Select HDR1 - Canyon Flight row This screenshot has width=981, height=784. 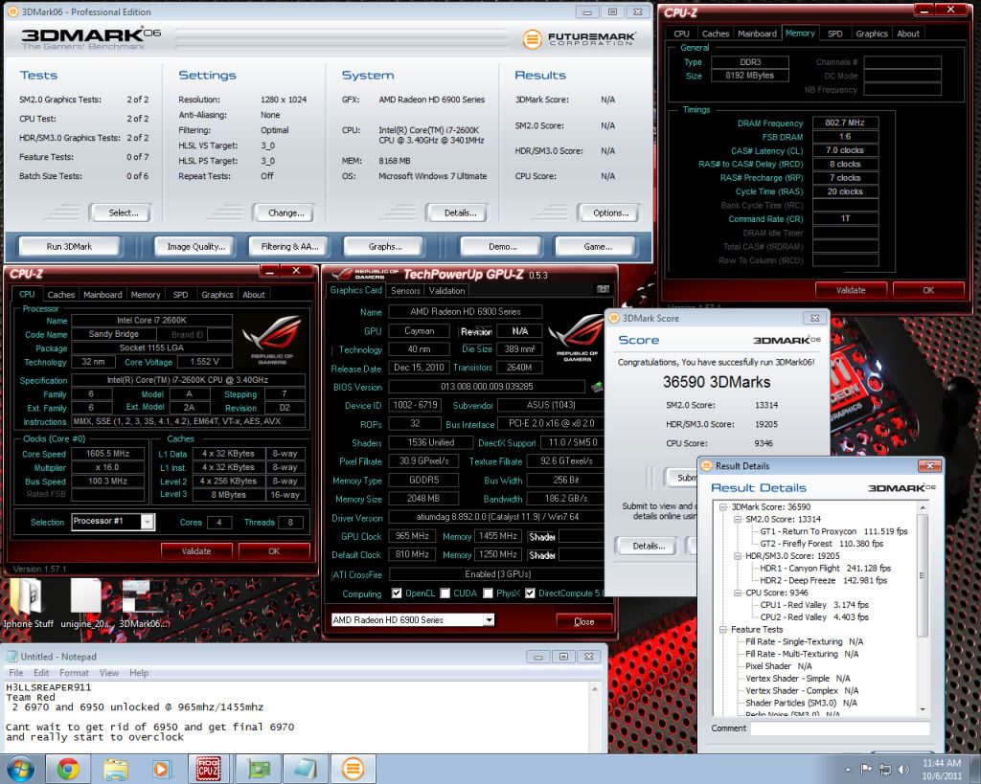click(x=825, y=569)
